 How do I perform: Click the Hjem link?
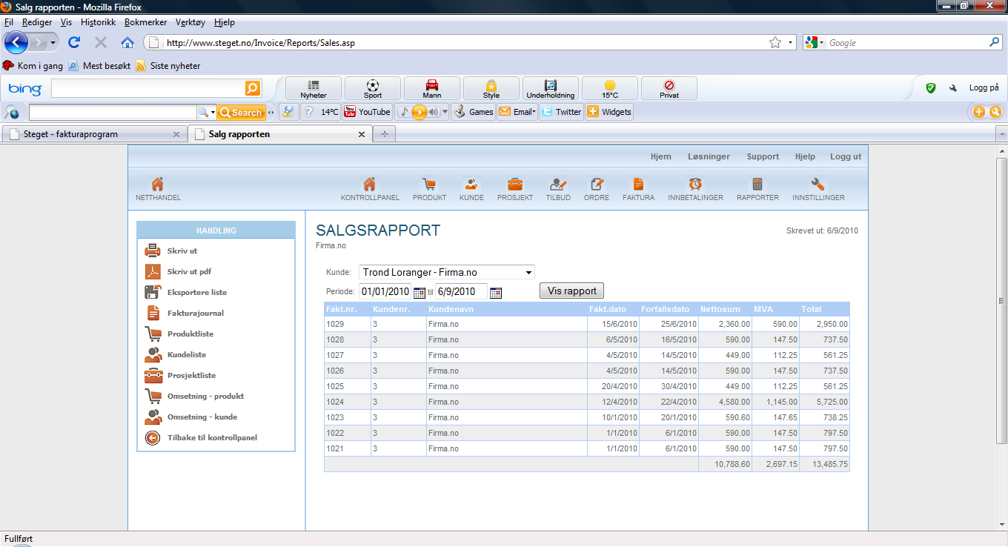(660, 156)
